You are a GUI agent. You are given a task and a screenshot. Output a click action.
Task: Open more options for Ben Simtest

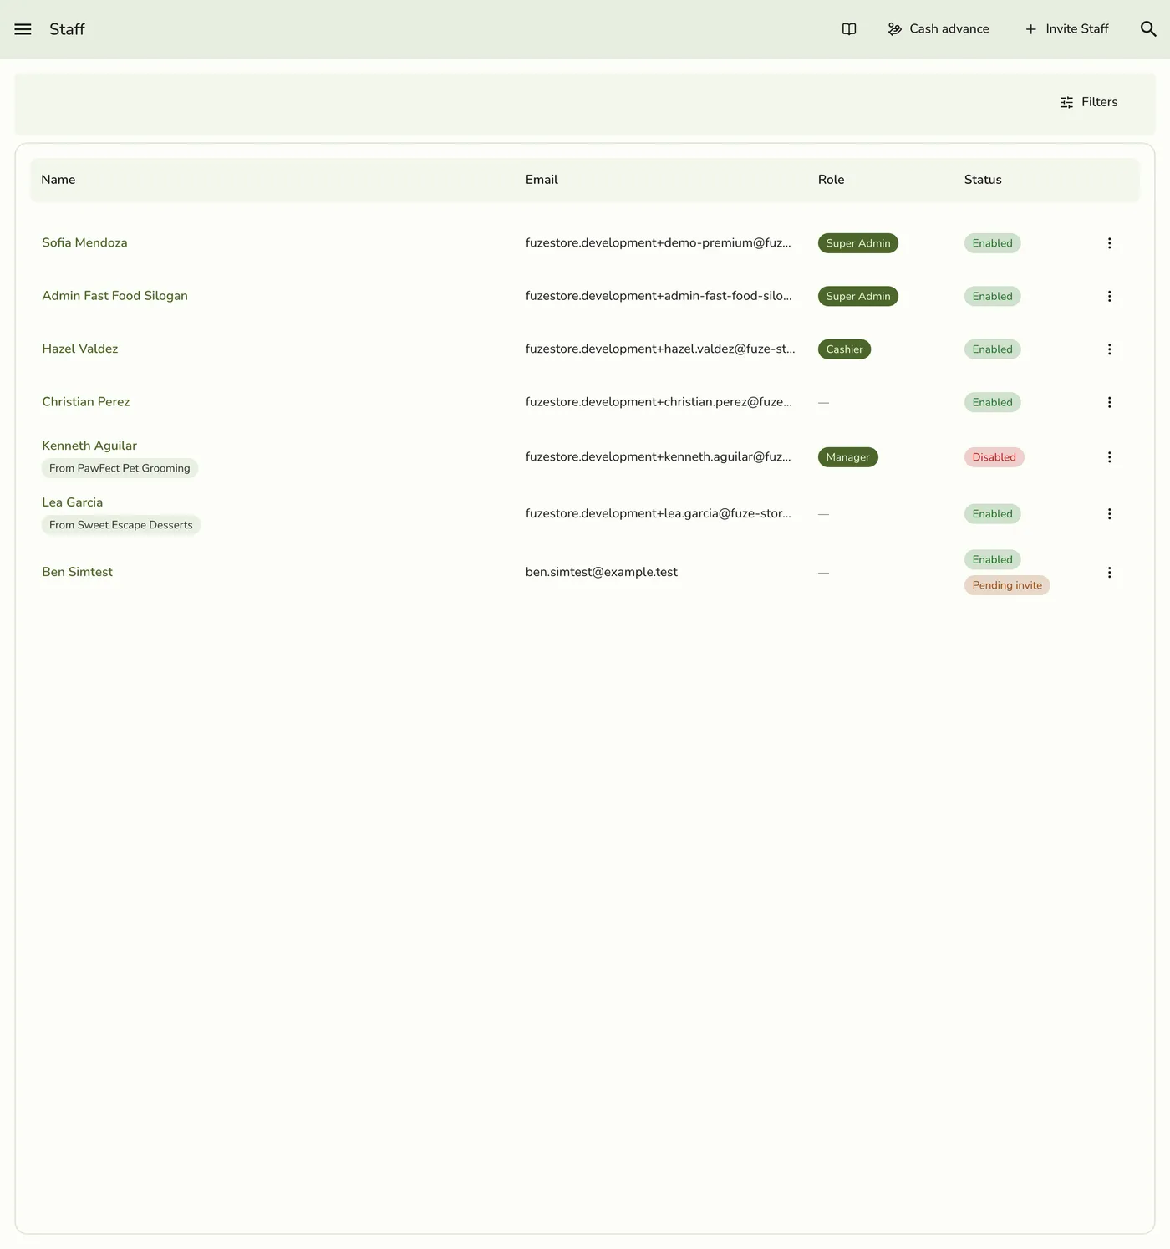point(1110,573)
